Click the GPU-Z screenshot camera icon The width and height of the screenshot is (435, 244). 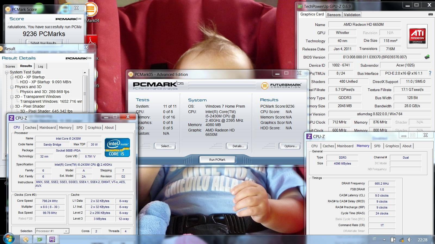click(x=430, y=14)
